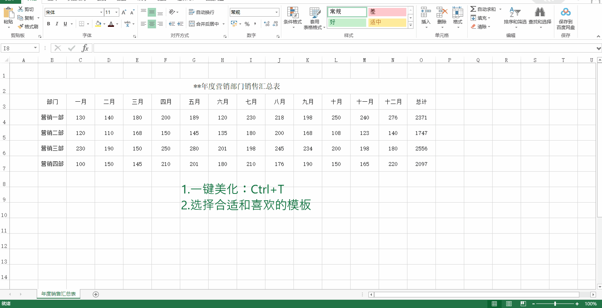Toggle underline formatting
The height and width of the screenshot is (308, 602).
65,24
